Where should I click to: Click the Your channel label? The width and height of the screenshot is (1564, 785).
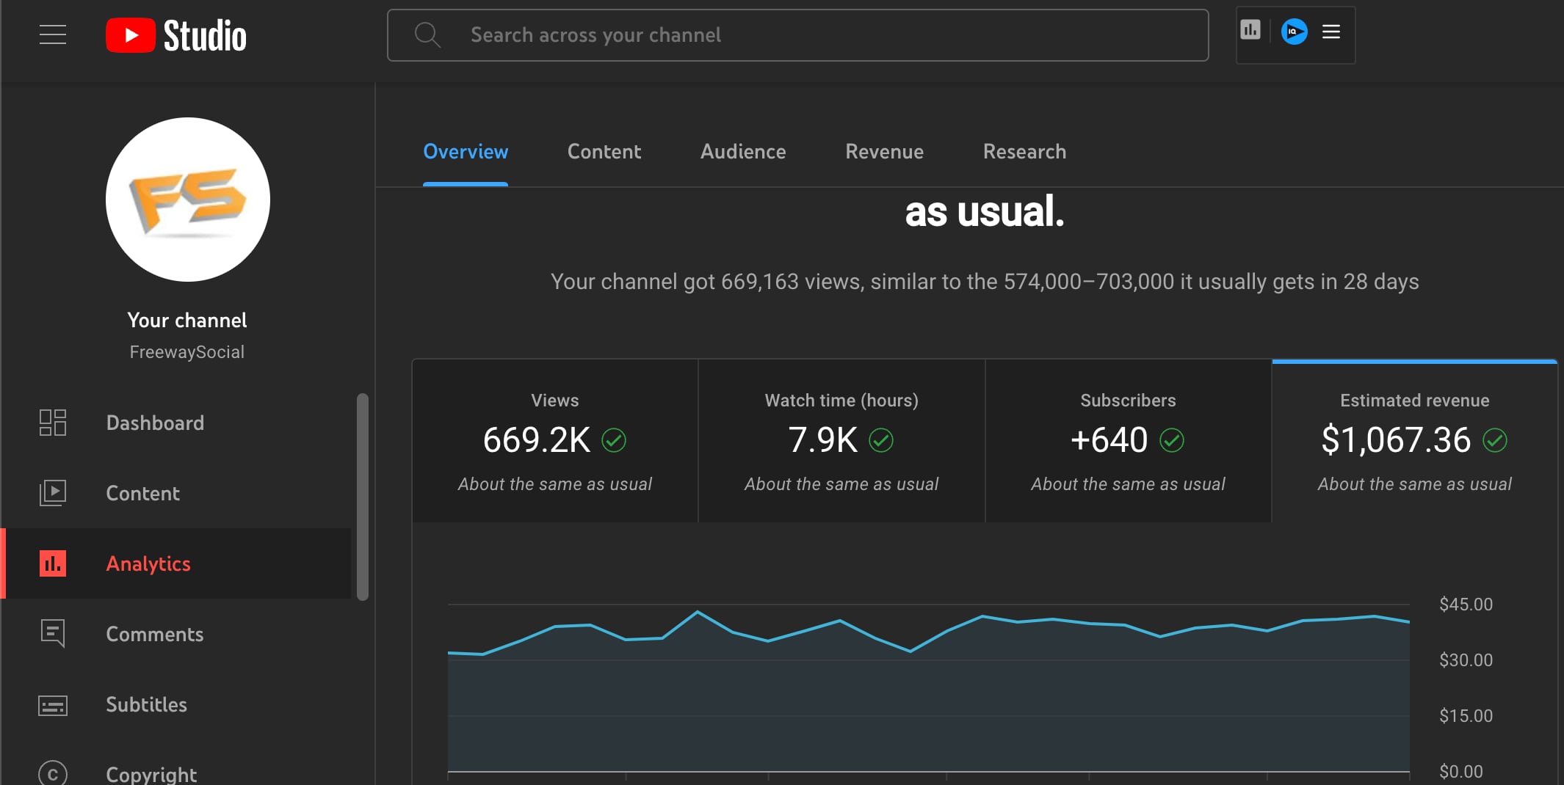tap(187, 321)
